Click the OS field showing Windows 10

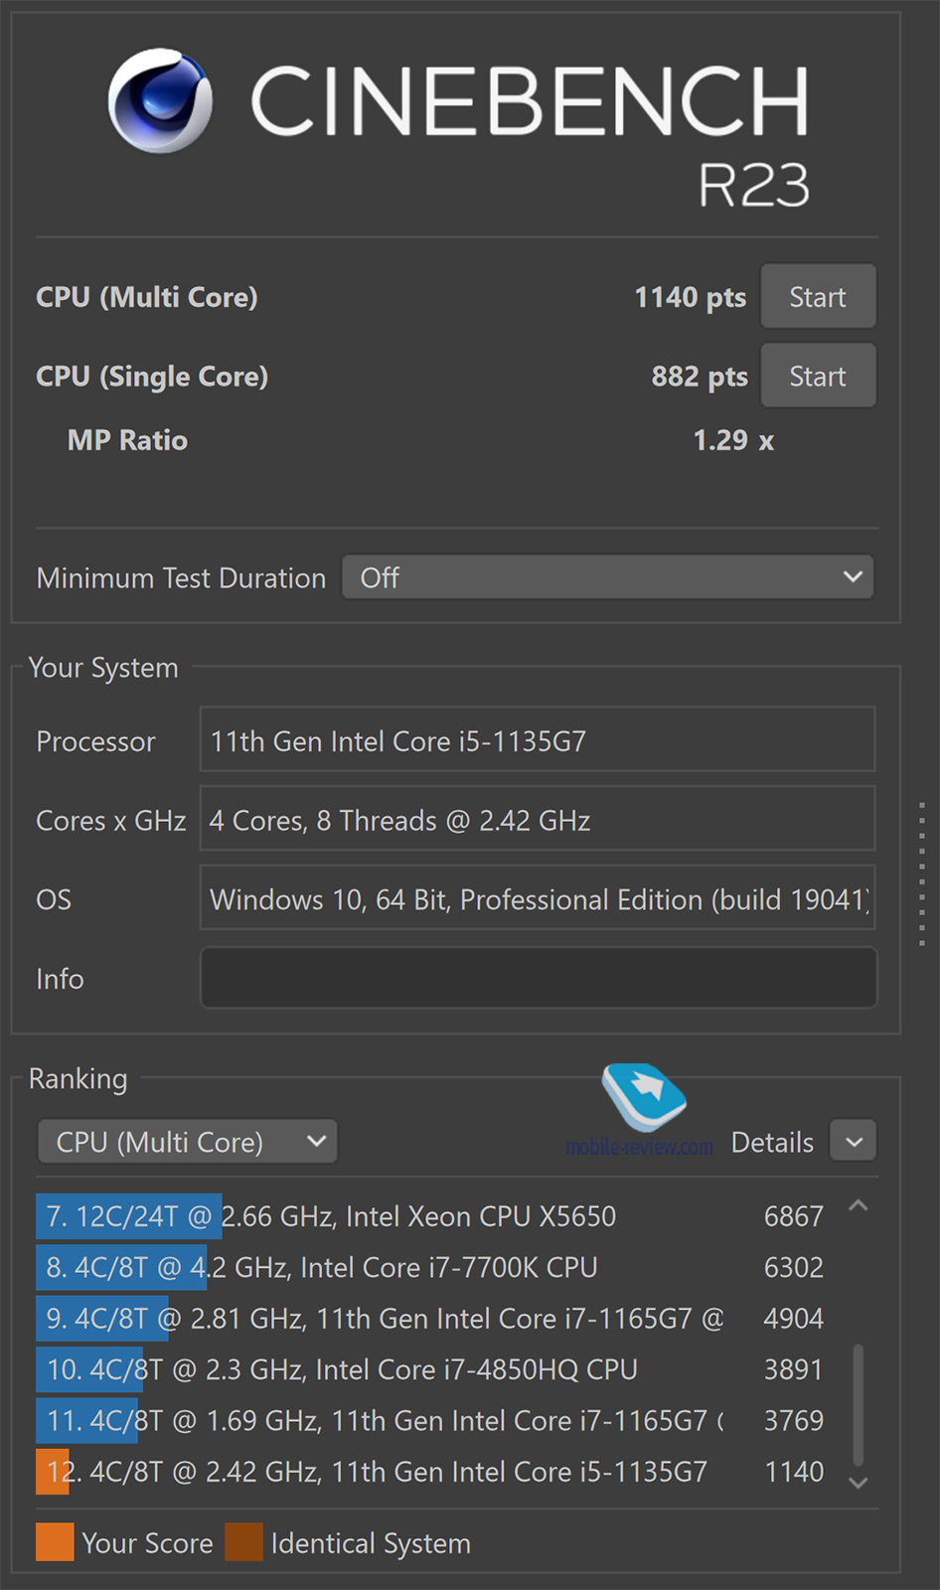[538, 898]
